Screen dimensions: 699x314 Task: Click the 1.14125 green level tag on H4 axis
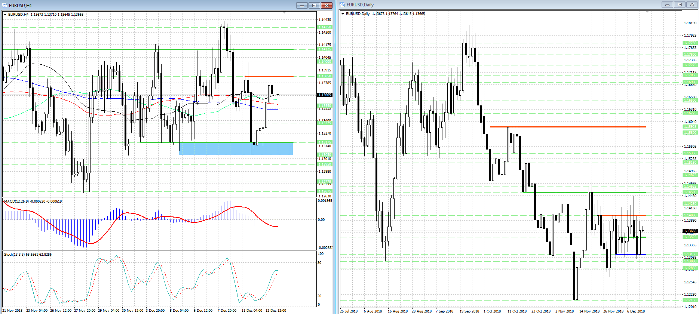coord(324,49)
